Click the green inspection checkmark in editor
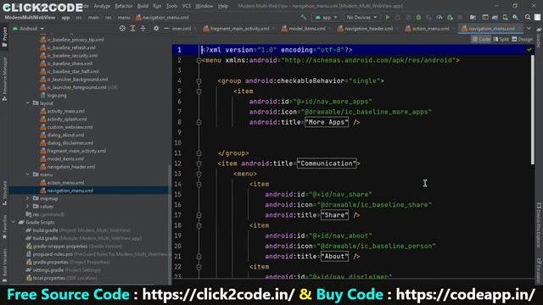The width and height of the screenshot is (543, 305). [529, 49]
